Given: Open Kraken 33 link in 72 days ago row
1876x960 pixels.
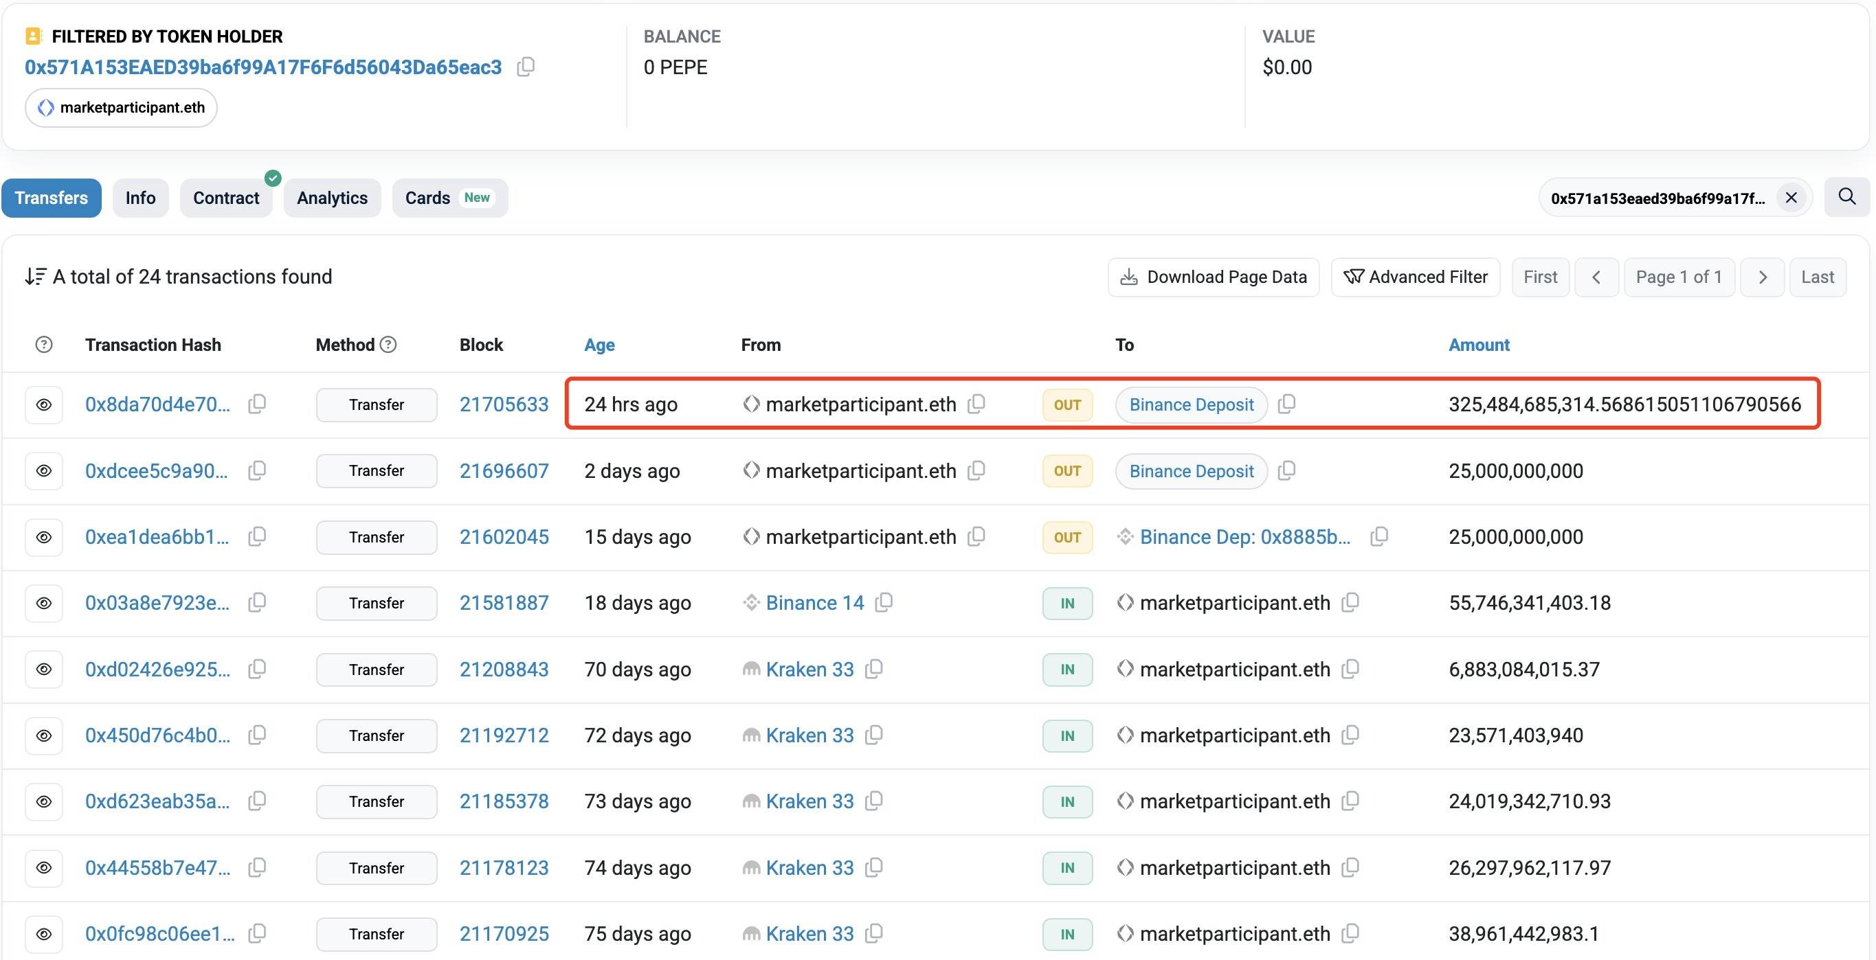Looking at the screenshot, I should 809,735.
